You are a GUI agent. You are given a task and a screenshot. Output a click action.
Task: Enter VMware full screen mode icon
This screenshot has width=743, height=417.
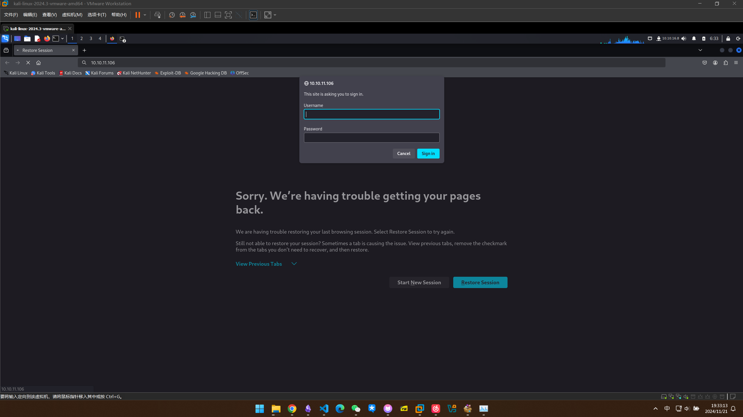(228, 15)
